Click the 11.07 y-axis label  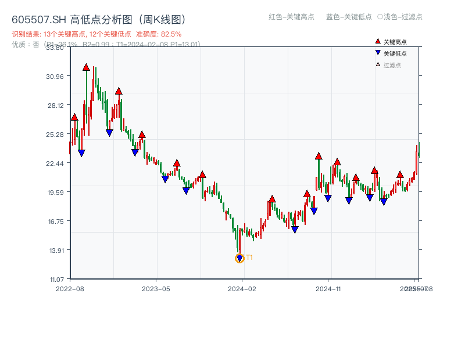[56, 280]
